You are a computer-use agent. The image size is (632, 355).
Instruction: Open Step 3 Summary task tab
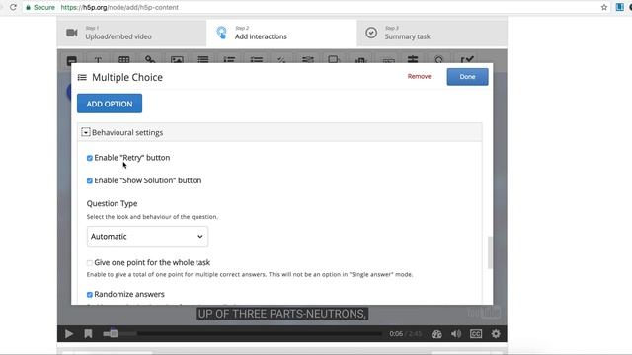pyautogui.click(x=432, y=33)
